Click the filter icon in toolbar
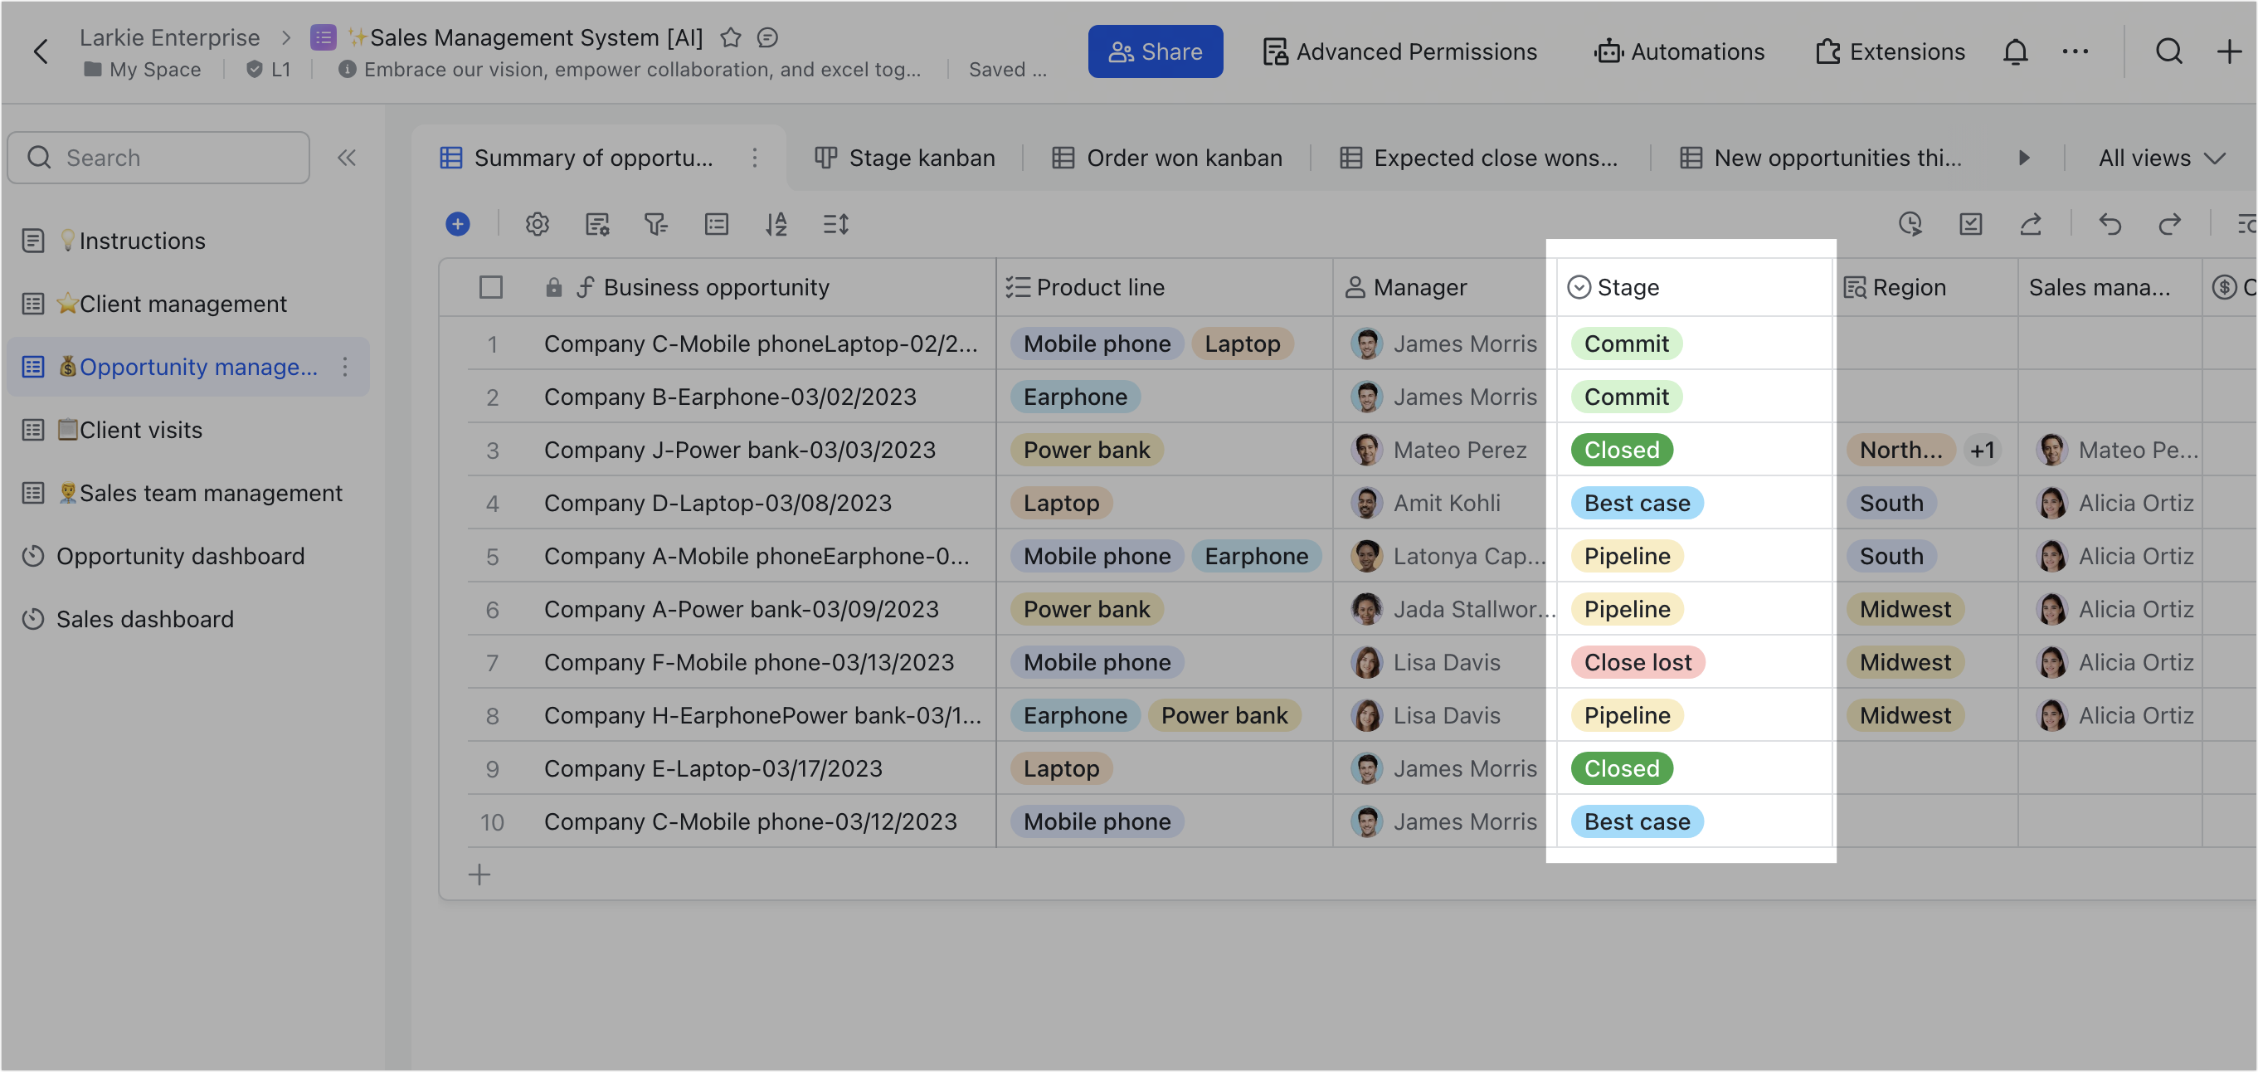Image resolution: width=2258 pixels, height=1072 pixels. coord(655,224)
